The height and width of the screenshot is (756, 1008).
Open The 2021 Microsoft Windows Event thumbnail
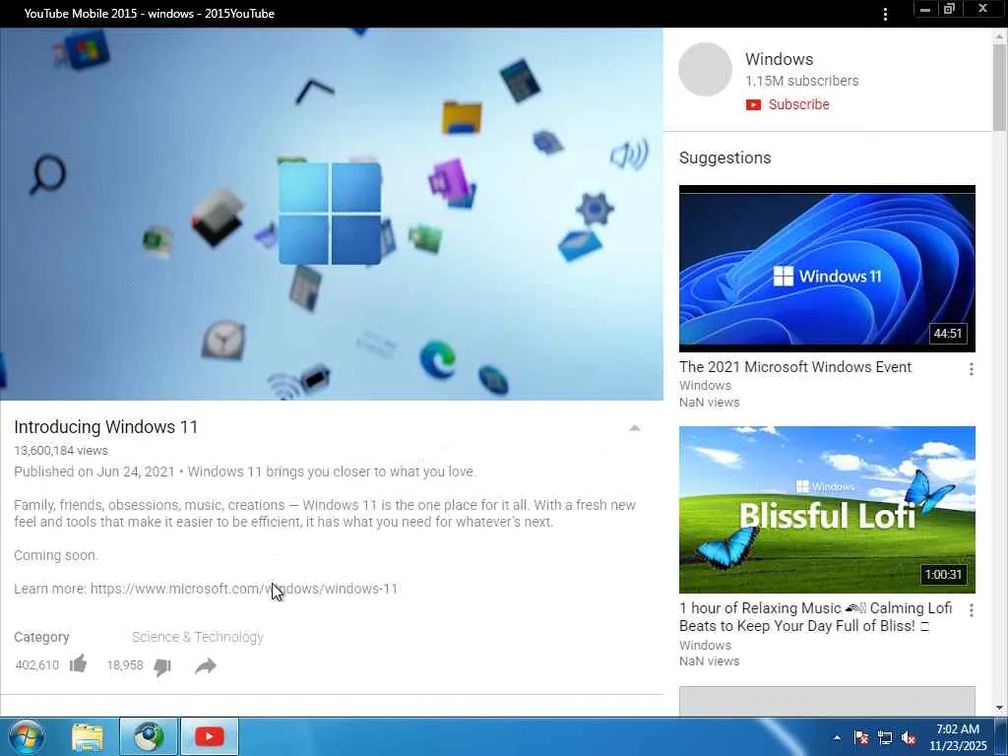click(827, 269)
